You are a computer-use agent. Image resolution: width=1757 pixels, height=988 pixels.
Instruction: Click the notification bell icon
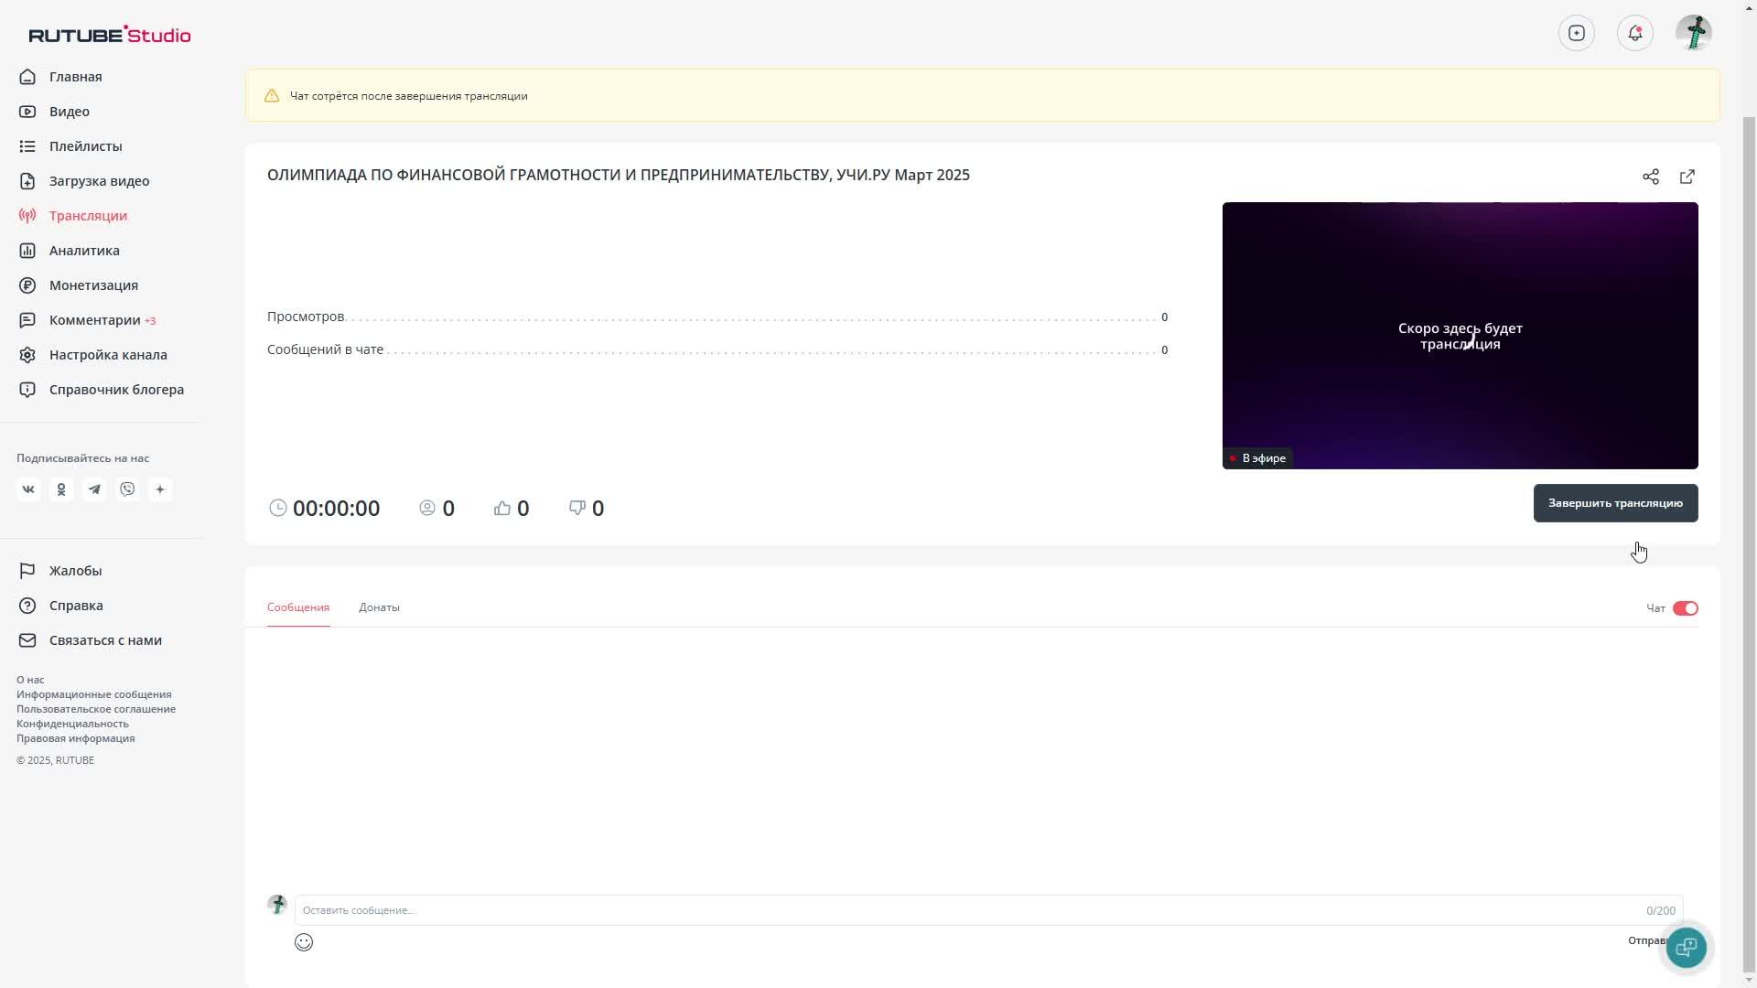[1633, 33]
